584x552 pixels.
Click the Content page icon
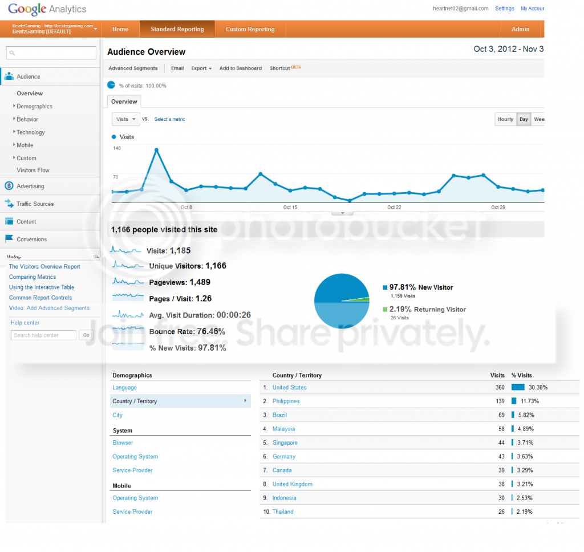[x=9, y=221]
